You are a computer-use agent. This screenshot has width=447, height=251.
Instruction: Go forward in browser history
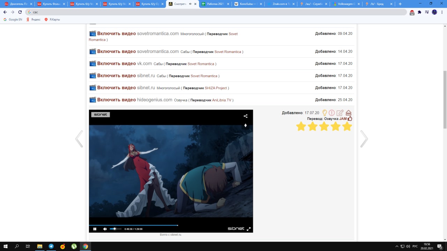tap(13, 12)
